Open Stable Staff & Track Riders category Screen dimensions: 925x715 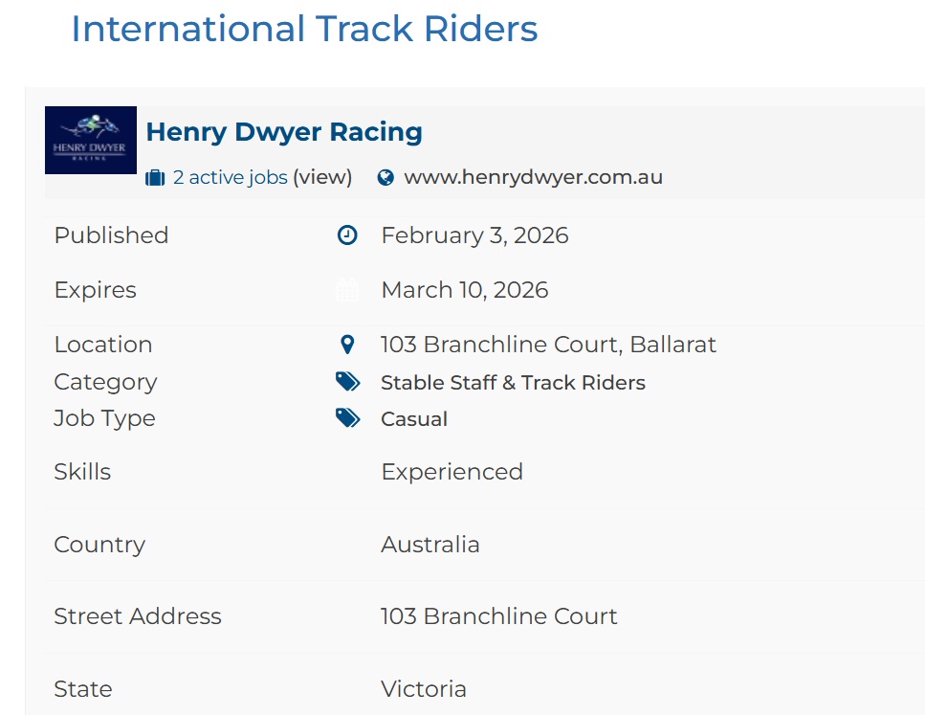point(513,383)
